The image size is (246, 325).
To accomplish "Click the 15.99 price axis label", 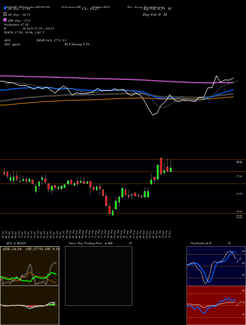I will (239, 194).
